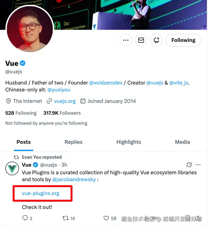208x228 pixels.
Task: View the 528 Following list
Action: 21,113
